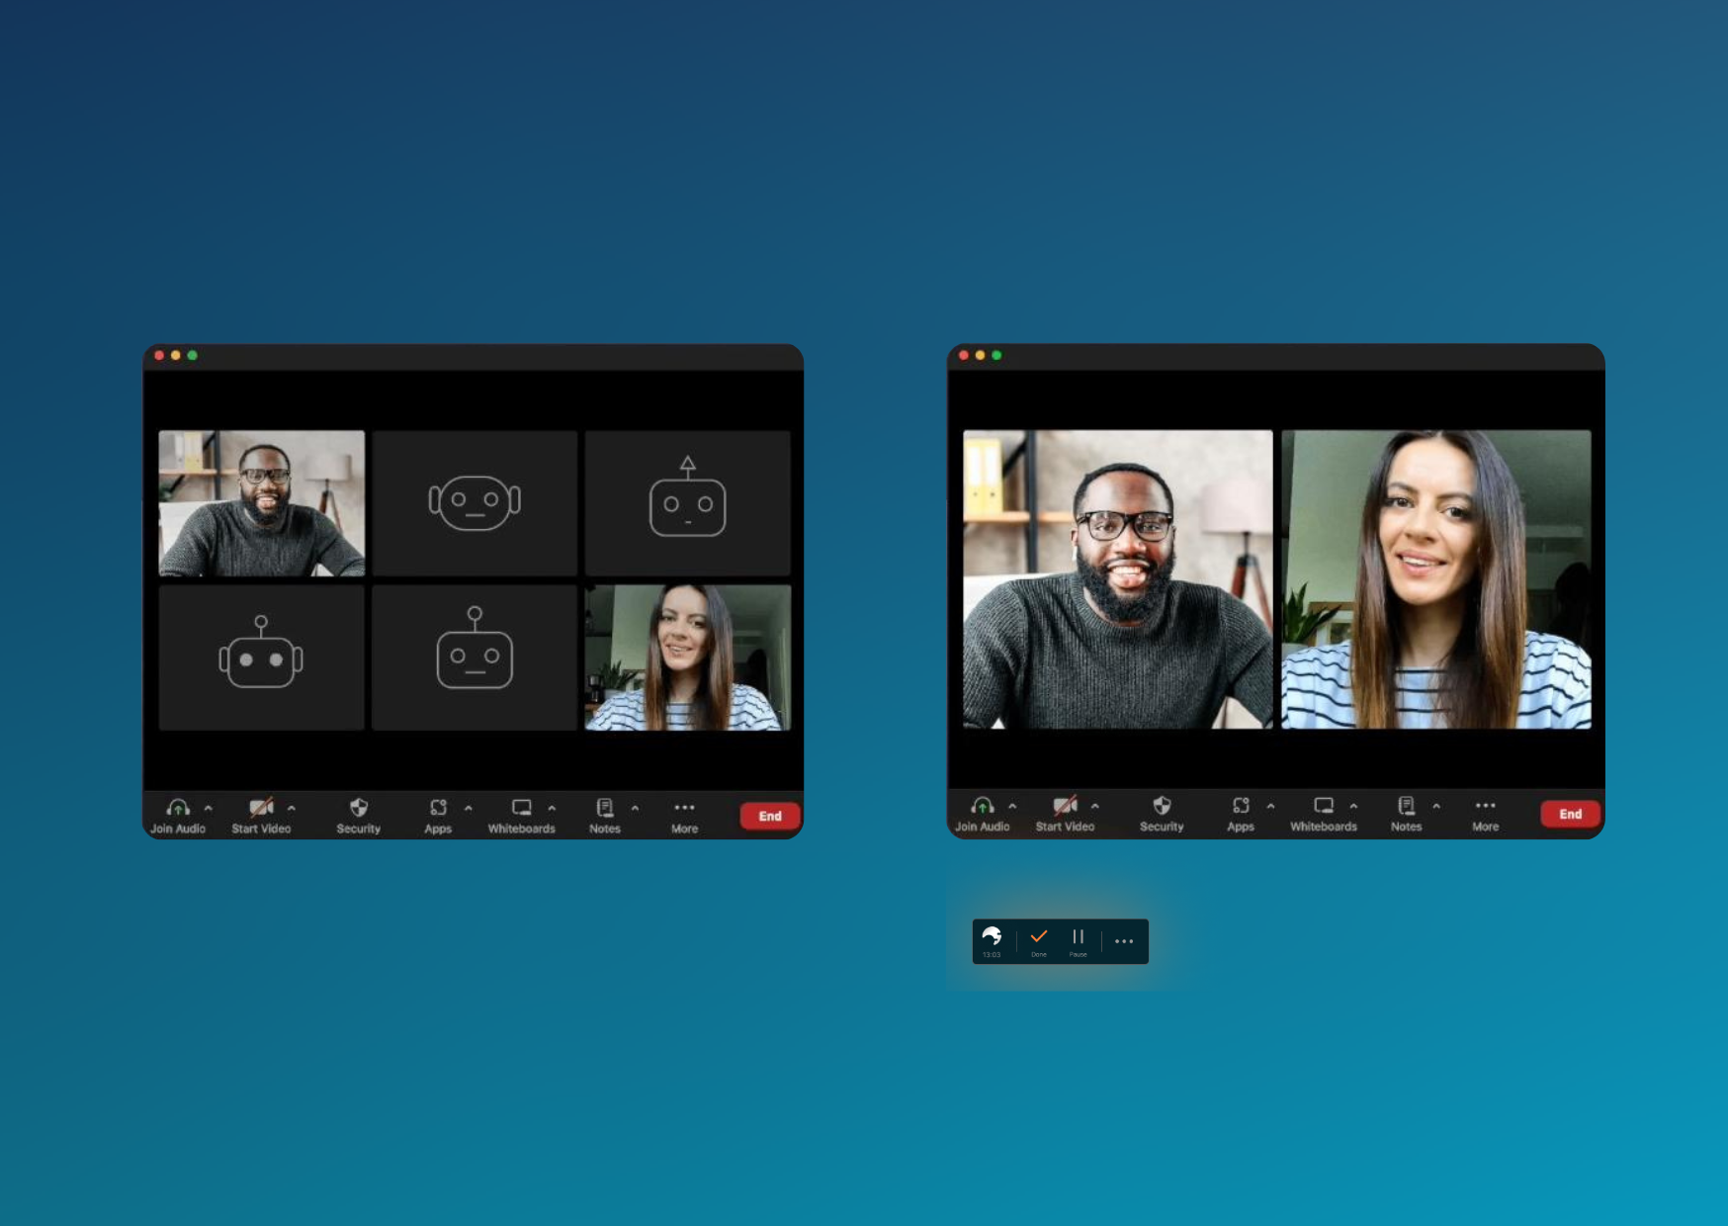The height and width of the screenshot is (1226, 1728).
Task: Open the Whiteboards chevron options
Action: (552, 807)
